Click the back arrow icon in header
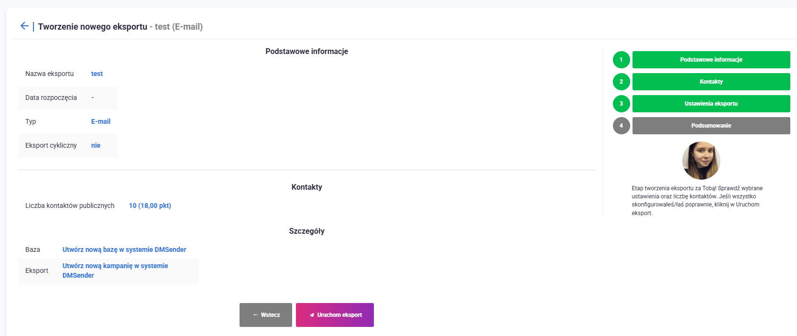The height and width of the screenshot is (336, 797). point(24,26)
